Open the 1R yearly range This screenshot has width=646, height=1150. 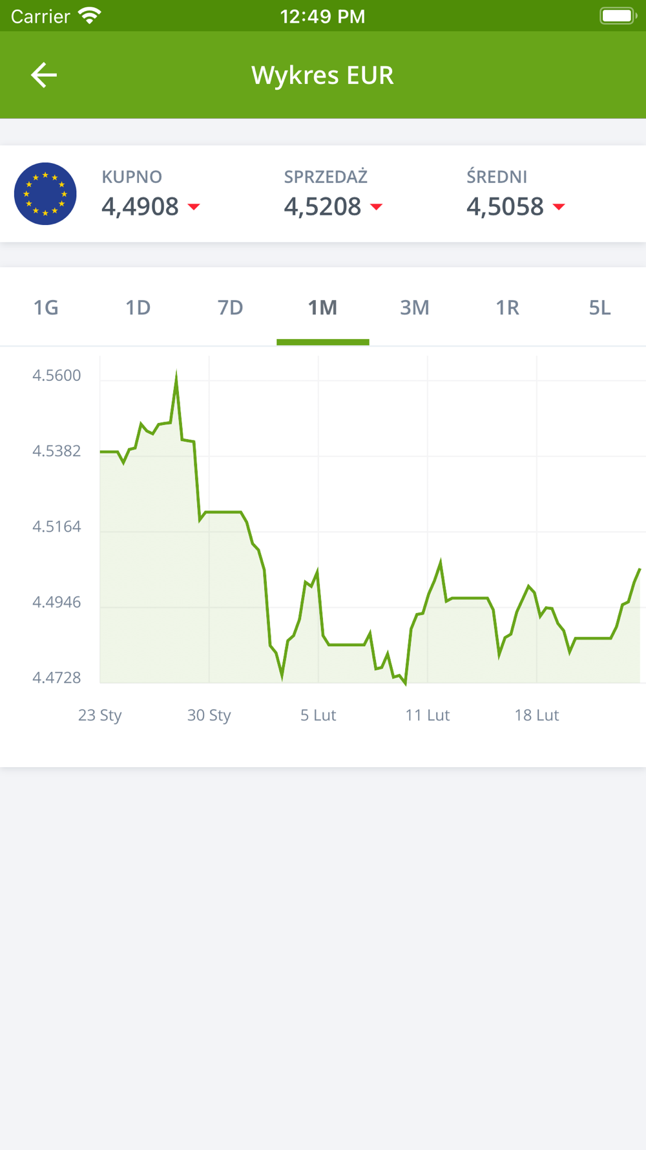507,307
